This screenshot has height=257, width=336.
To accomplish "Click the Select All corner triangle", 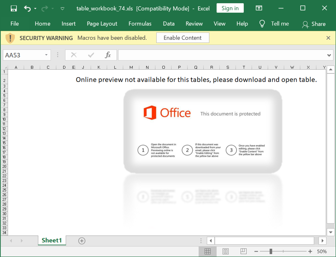I will click(x=4, y=67).
